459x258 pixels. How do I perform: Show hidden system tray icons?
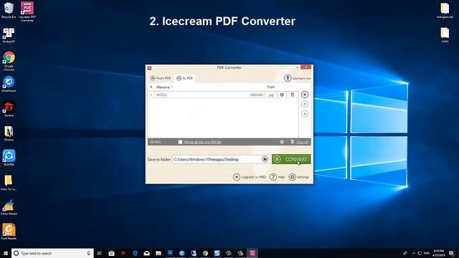tap(414, 253)
